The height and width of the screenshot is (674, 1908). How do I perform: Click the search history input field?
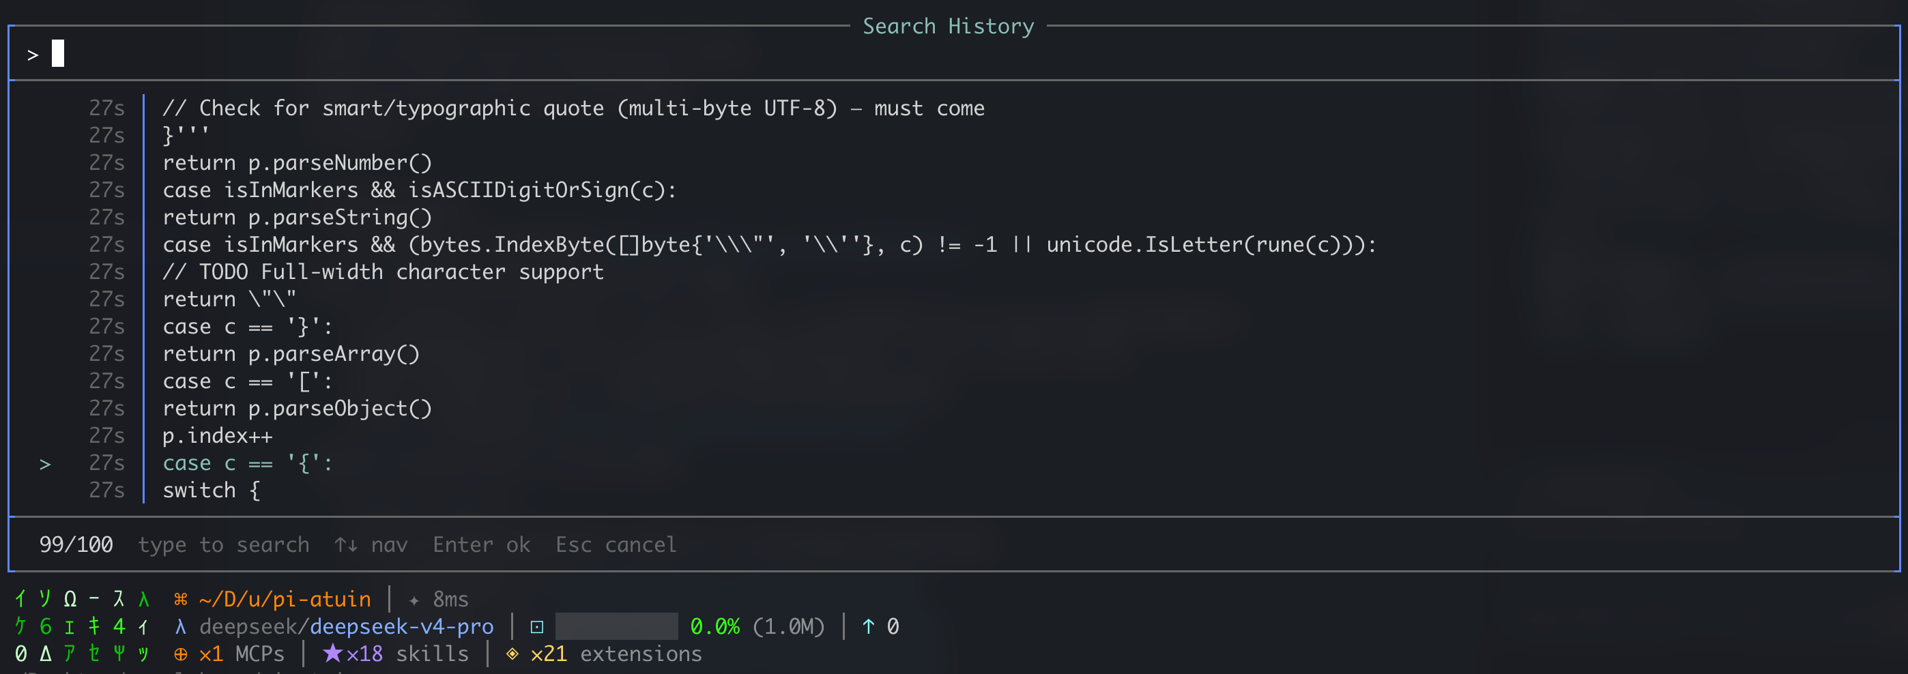(954, 54)
